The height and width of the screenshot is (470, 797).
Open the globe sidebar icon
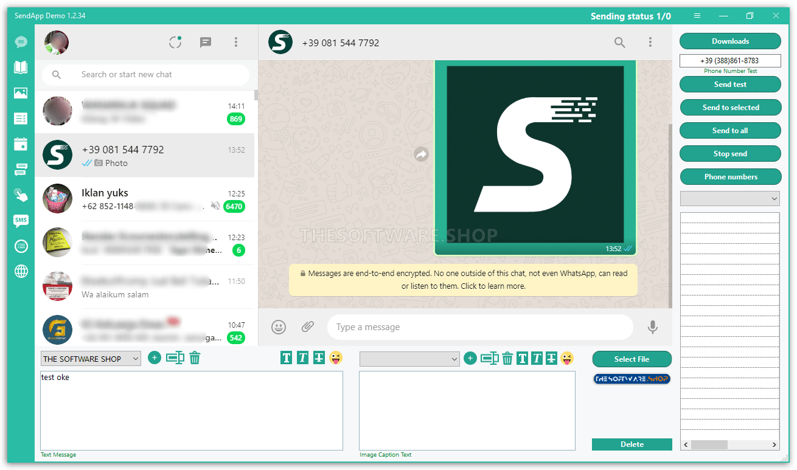(21, 272)
